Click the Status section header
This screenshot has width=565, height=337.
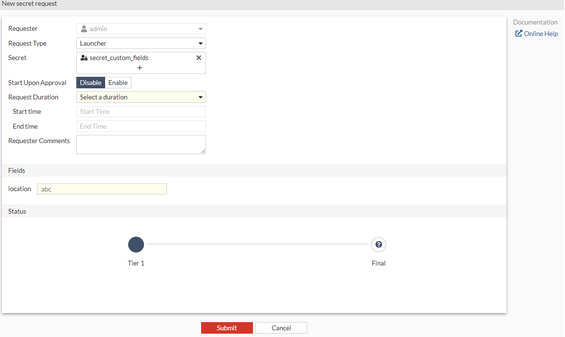point(17,211)
